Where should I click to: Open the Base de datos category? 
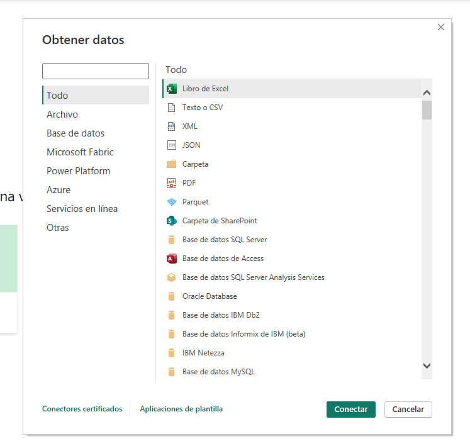[x=76, y=133]
